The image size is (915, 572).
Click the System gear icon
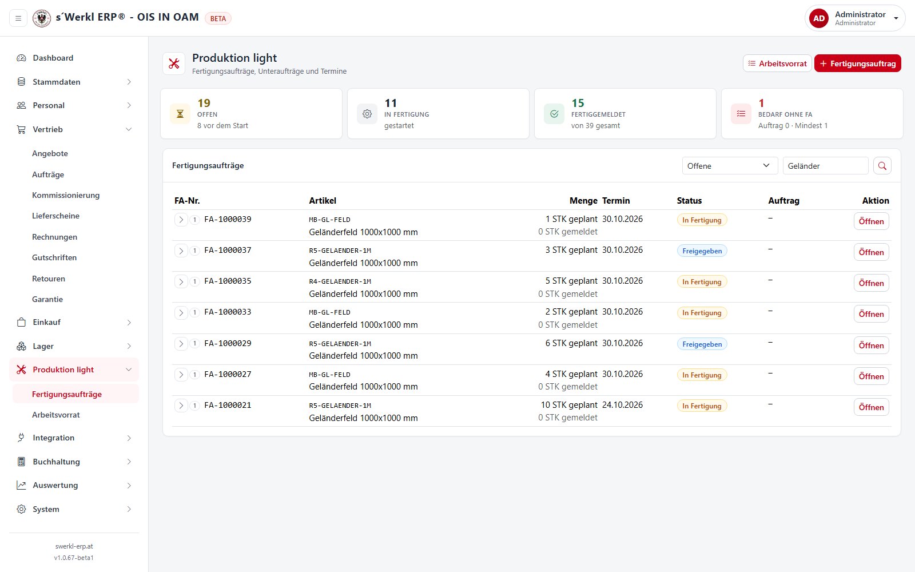coord(21,509)
